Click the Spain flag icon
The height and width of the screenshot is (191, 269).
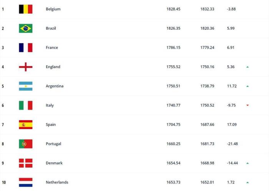coord(26,125)
